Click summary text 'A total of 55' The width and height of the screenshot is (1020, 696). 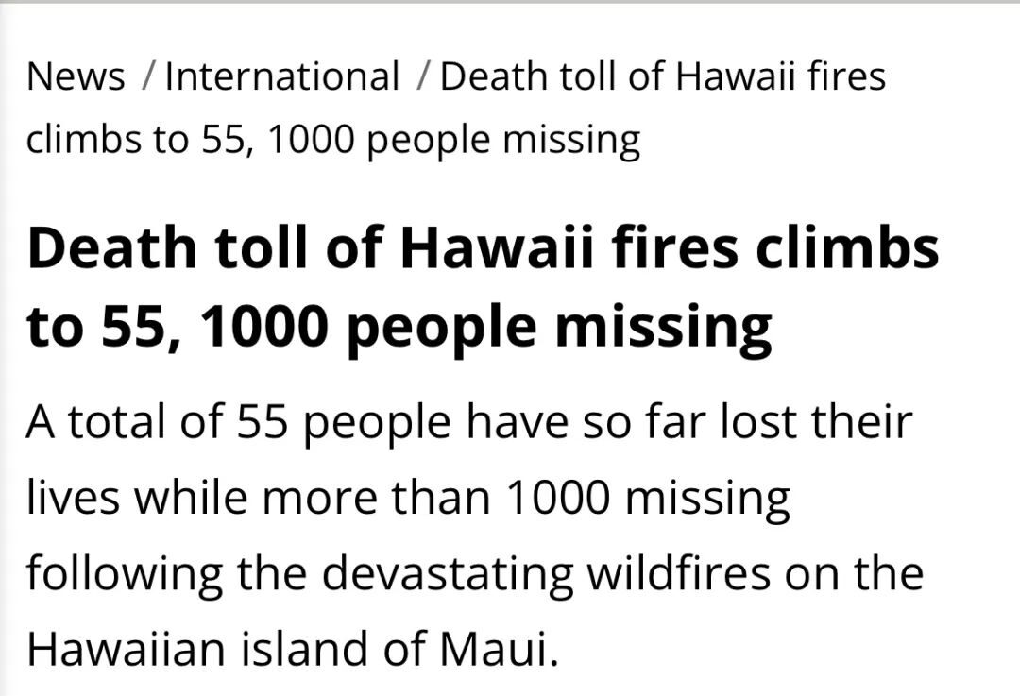(157, 421)
